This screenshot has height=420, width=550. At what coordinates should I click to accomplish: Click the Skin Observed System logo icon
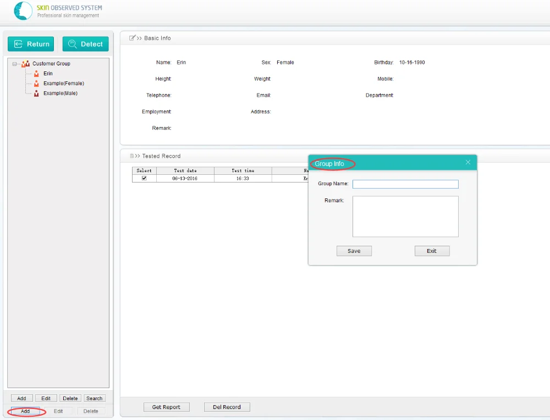point(23,10)
